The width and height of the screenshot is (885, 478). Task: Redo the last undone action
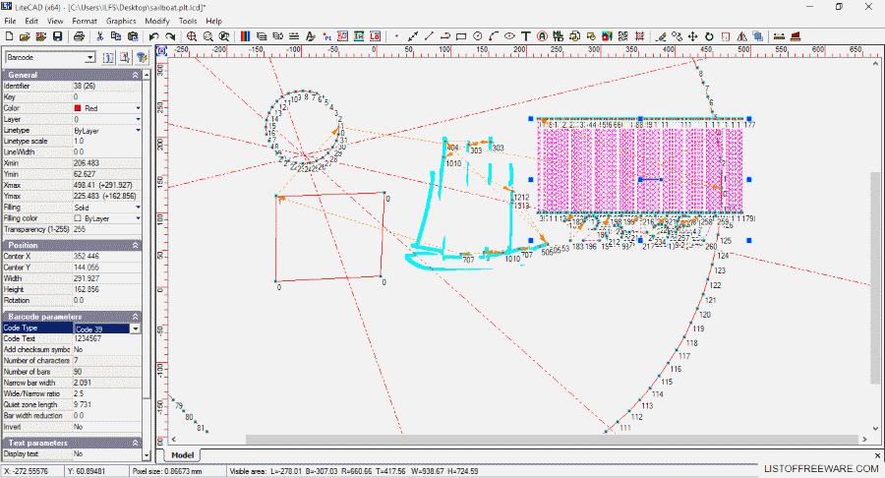point(170,36)
